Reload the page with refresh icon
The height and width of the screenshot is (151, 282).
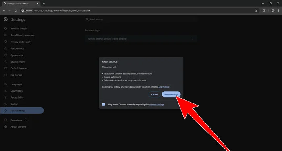coord(16,10)
